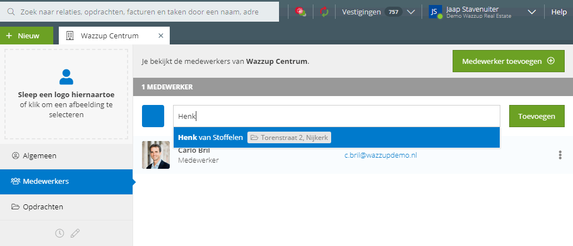Open the Vestigingen dropdown
This screenshot has width=573, height=246.
coord(378,12)
